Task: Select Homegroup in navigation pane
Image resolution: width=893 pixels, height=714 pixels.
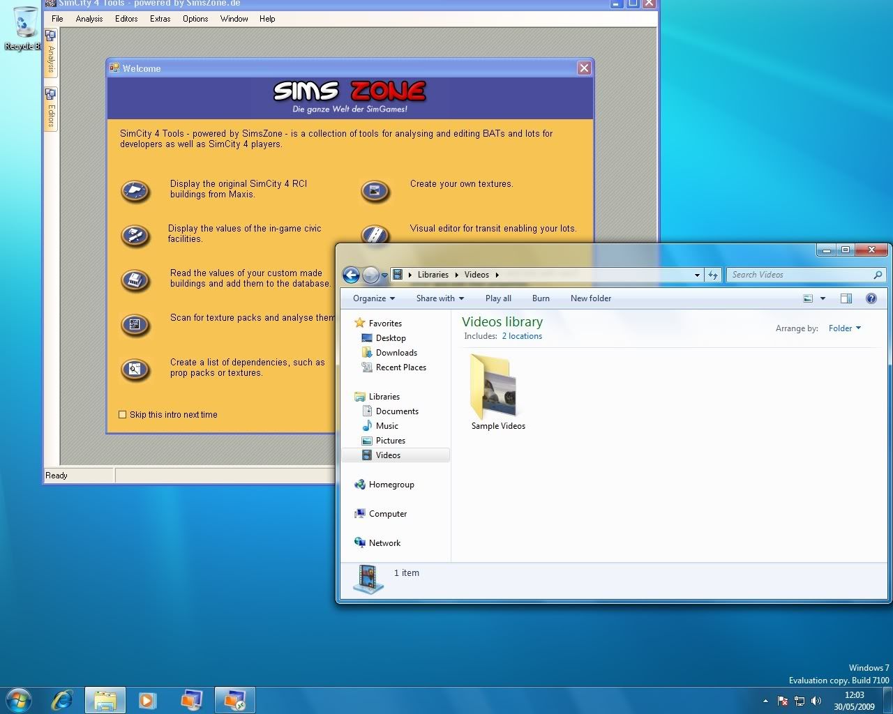Action: tap(391, 485)
